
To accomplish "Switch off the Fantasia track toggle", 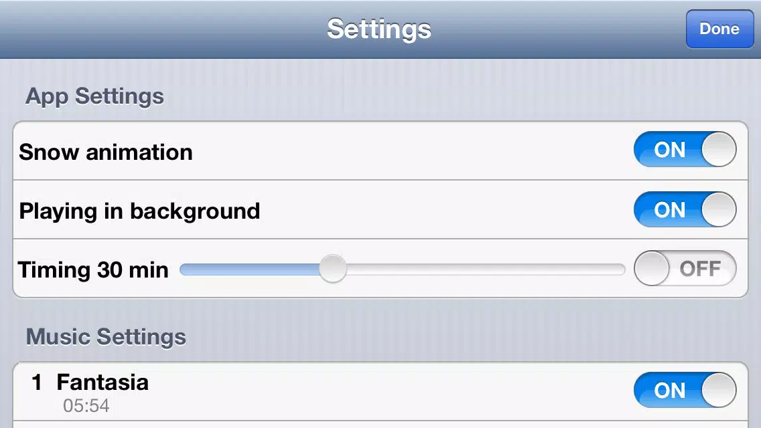I will click(685, 390).
